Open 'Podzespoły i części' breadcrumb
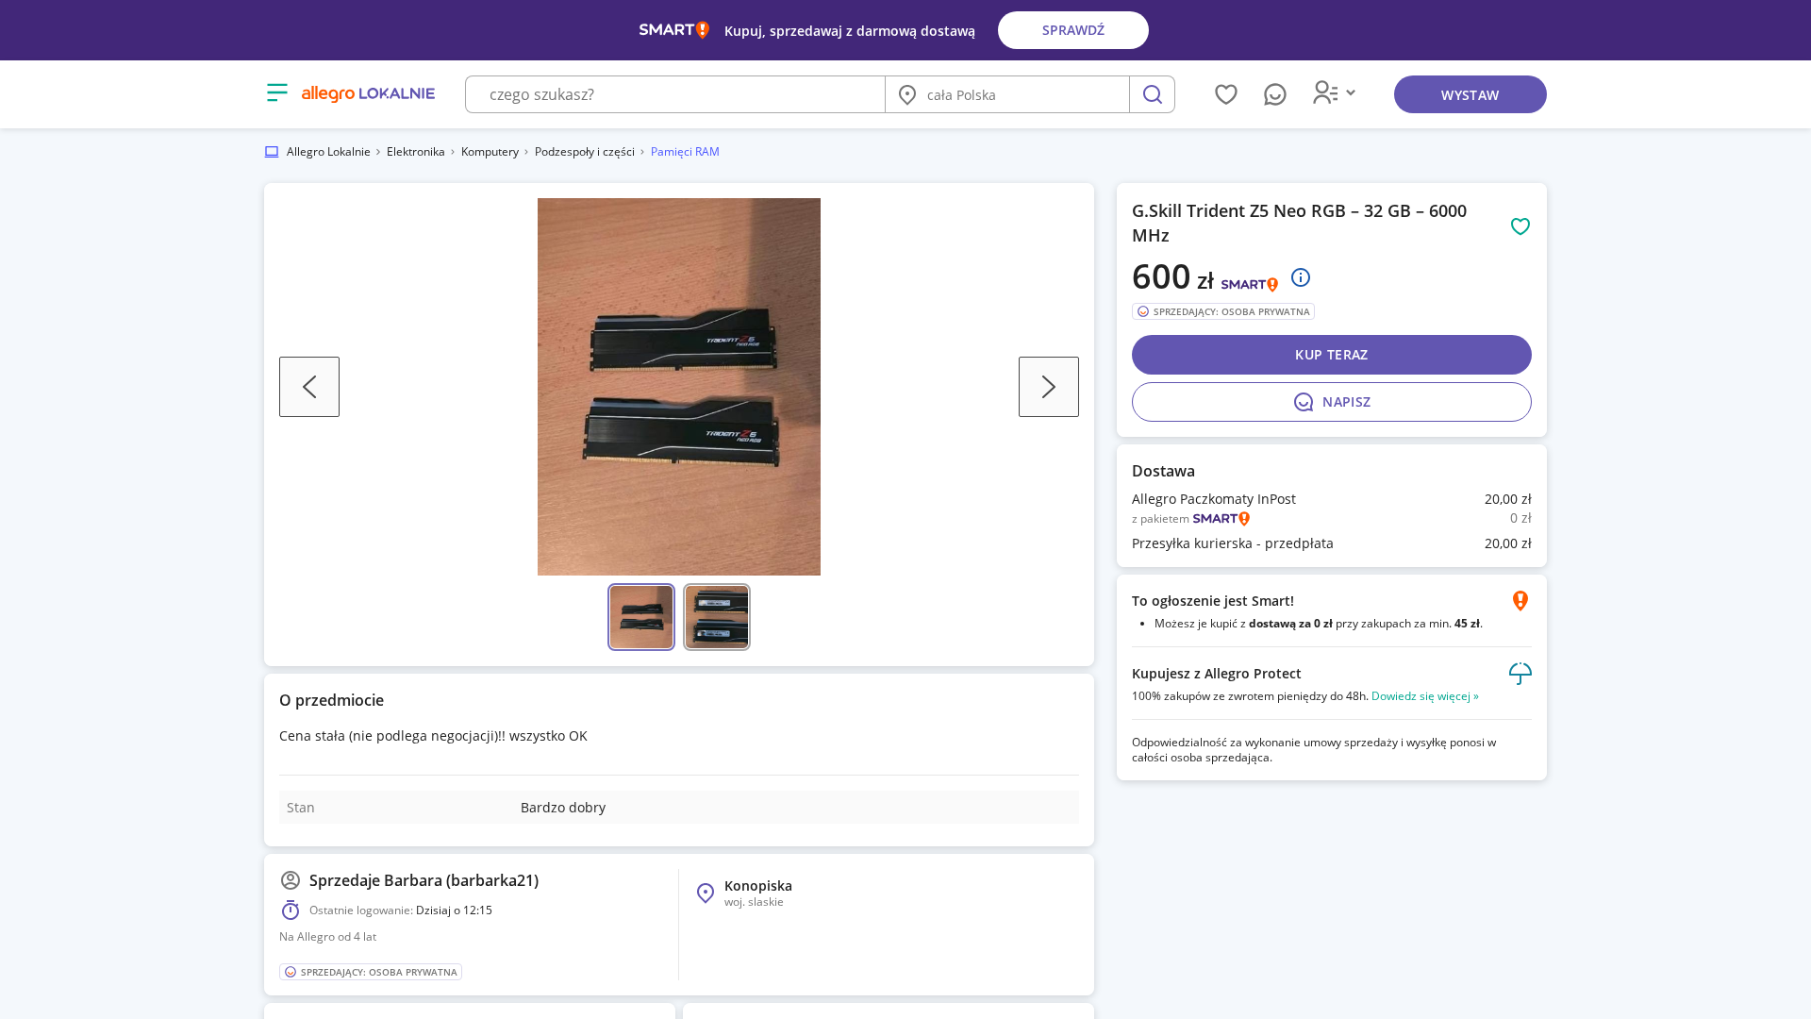The height and width of the screenshot is (1019, 1811). (585, 152)
